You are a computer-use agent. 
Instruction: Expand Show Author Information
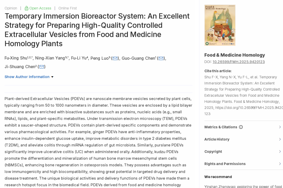pos(27,77)
